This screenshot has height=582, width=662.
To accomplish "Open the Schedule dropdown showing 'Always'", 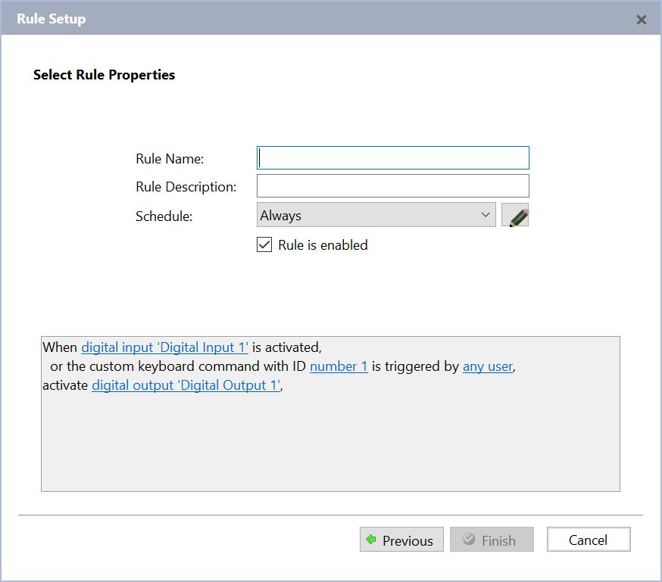I will 376,216.
